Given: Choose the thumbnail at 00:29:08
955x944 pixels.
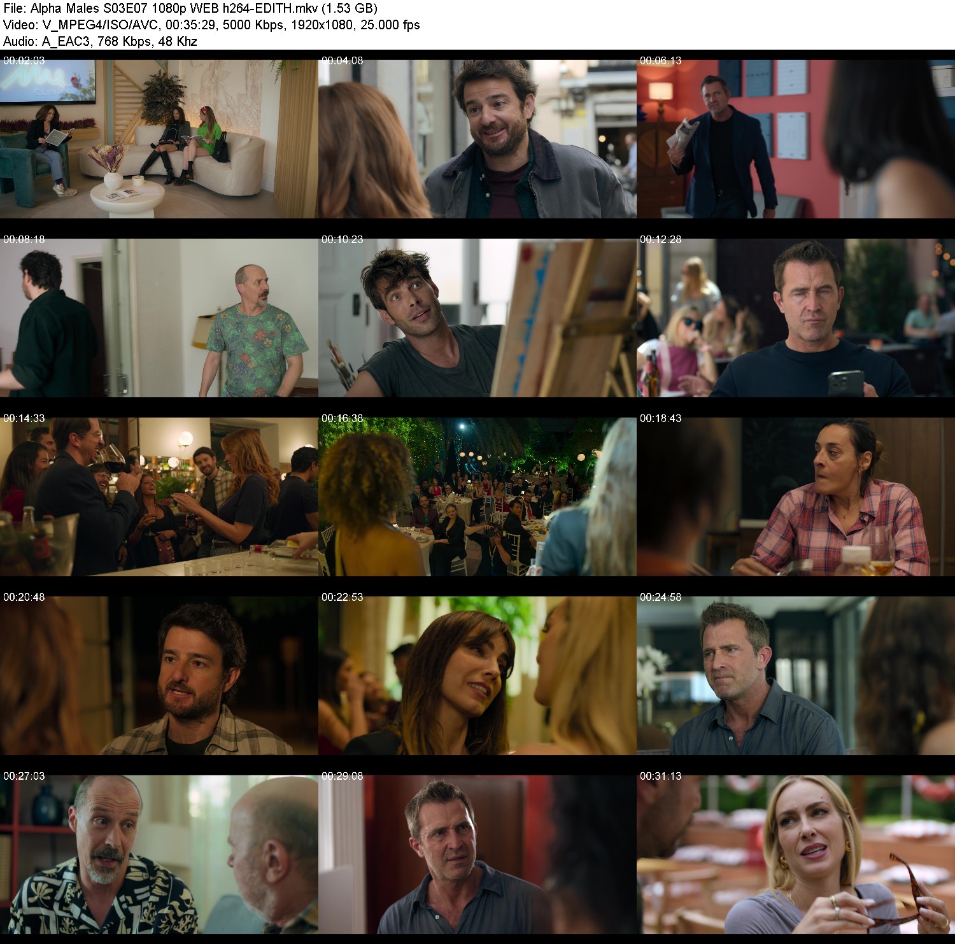Looking at the screenshot, I should pos(478,854).
